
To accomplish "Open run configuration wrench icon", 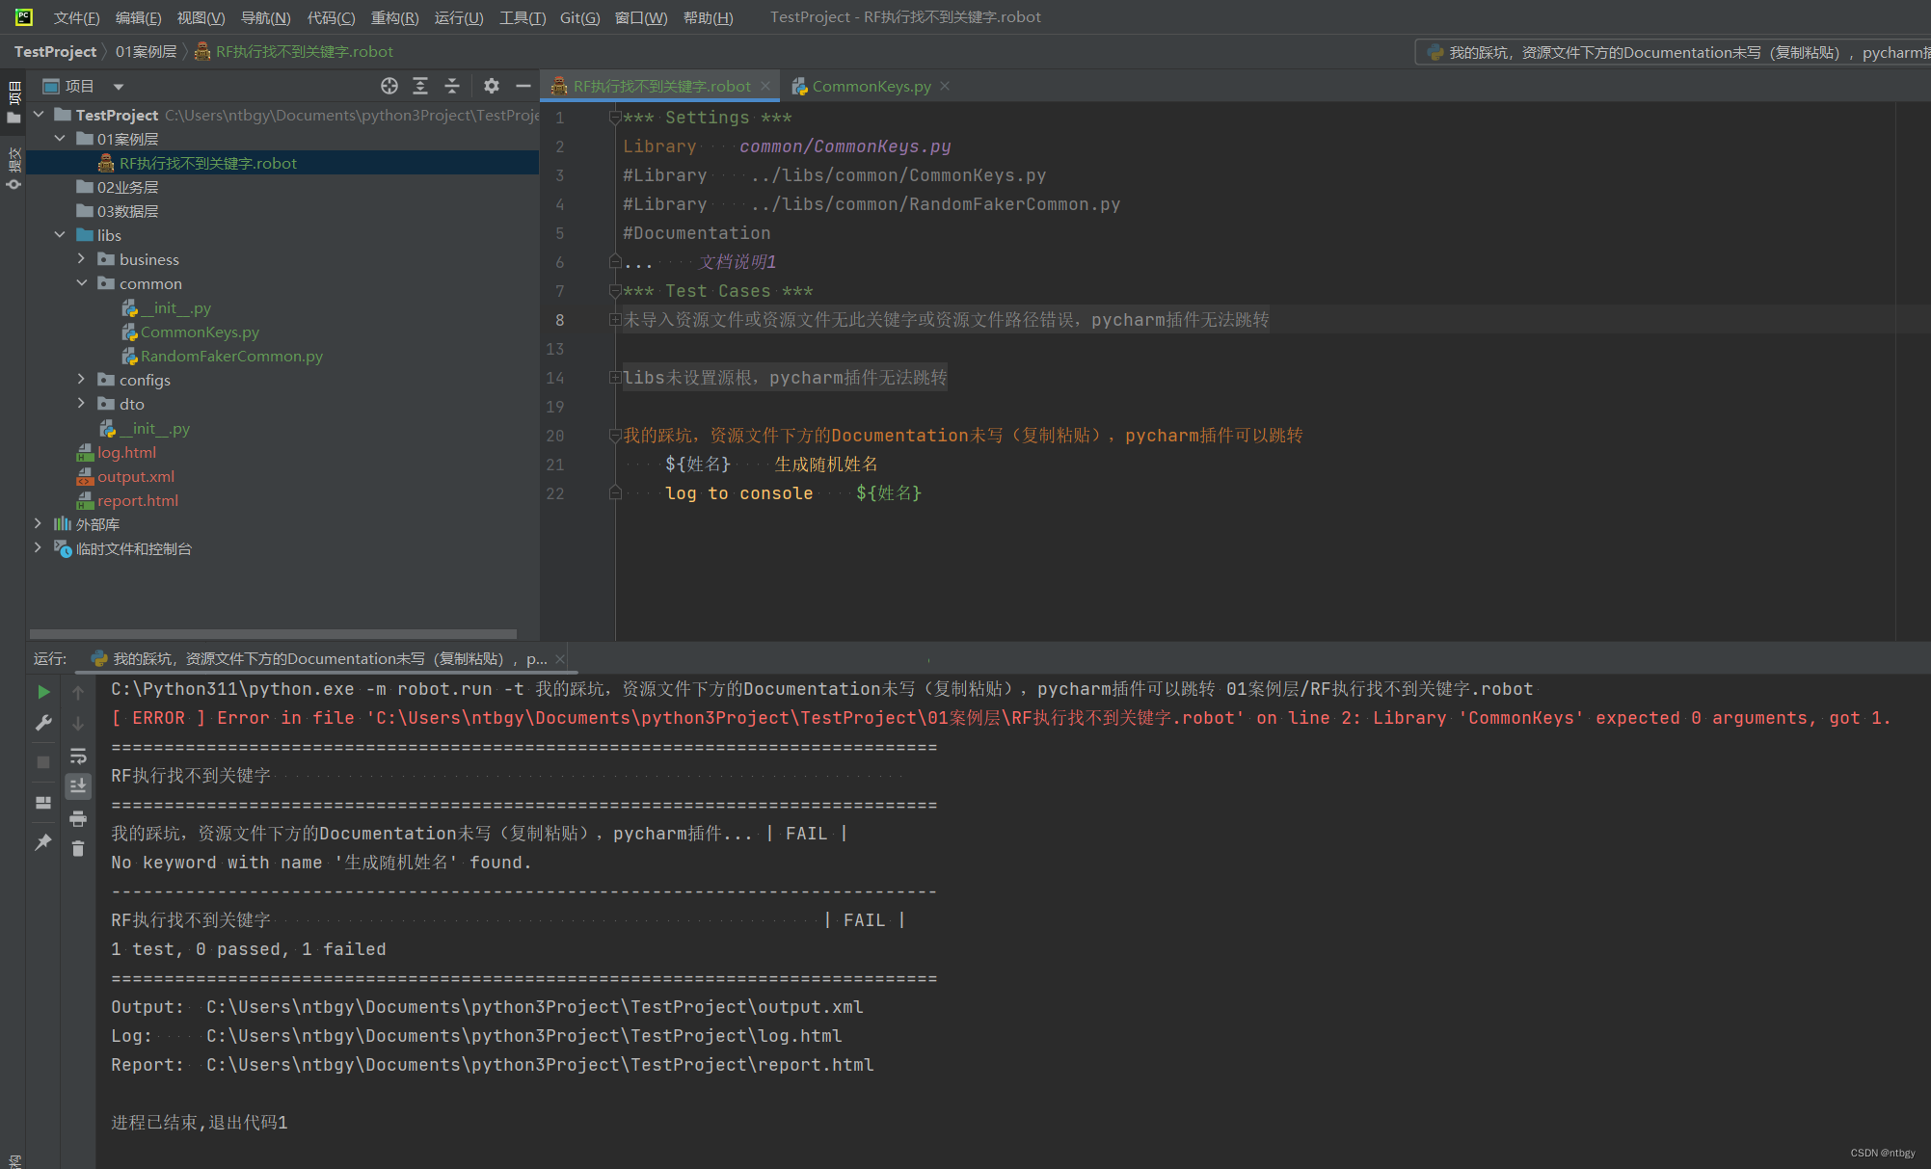I will click(43, 723).
